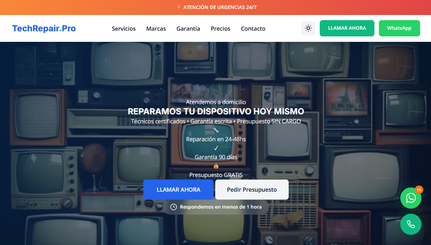Navigate to the Precios section
The width and height of the screenshot is (431, 245).
point(220,28)
